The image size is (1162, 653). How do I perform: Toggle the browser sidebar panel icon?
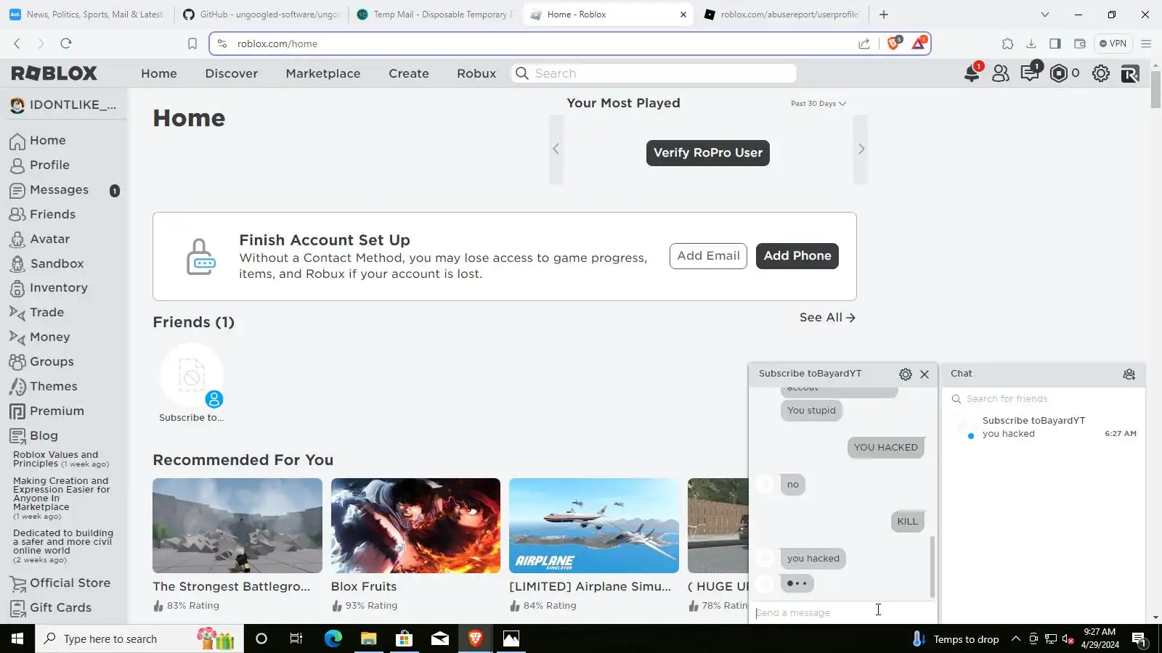pyautogui.click(x=1055, y=44)
